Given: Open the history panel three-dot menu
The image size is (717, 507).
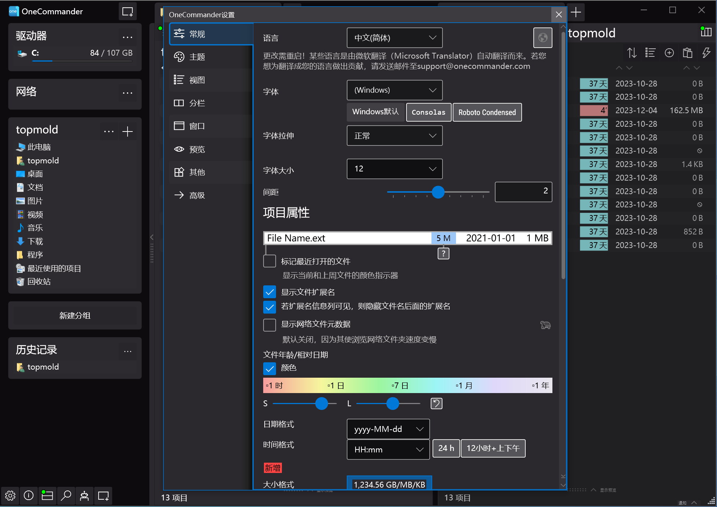Looking at the screenshot, I should tap(128, 351).
